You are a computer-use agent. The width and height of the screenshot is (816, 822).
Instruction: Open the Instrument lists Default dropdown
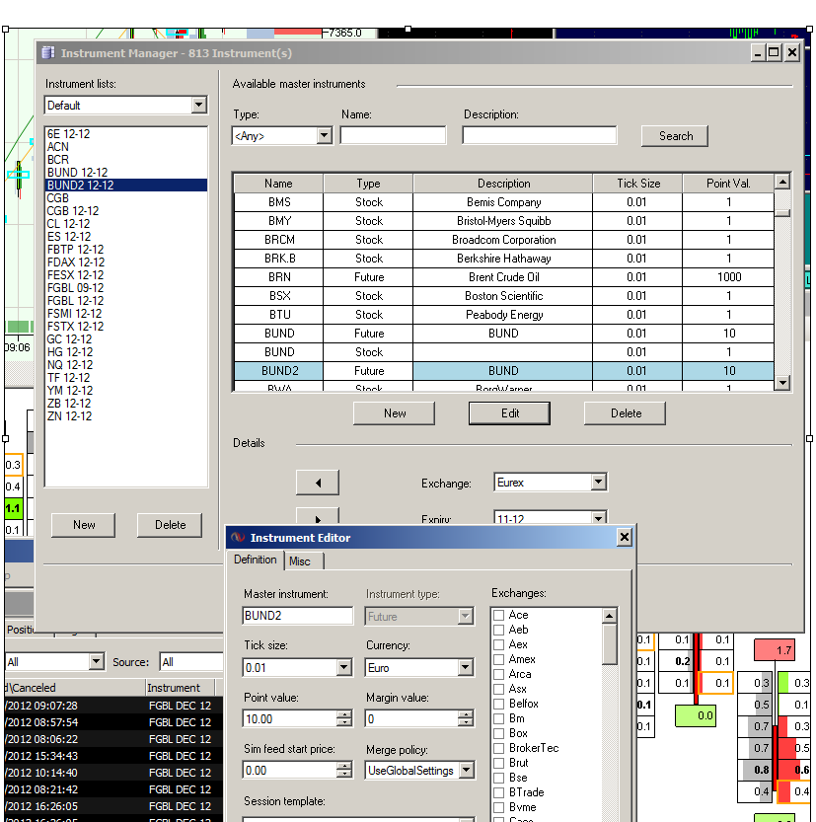click(198, 105)
